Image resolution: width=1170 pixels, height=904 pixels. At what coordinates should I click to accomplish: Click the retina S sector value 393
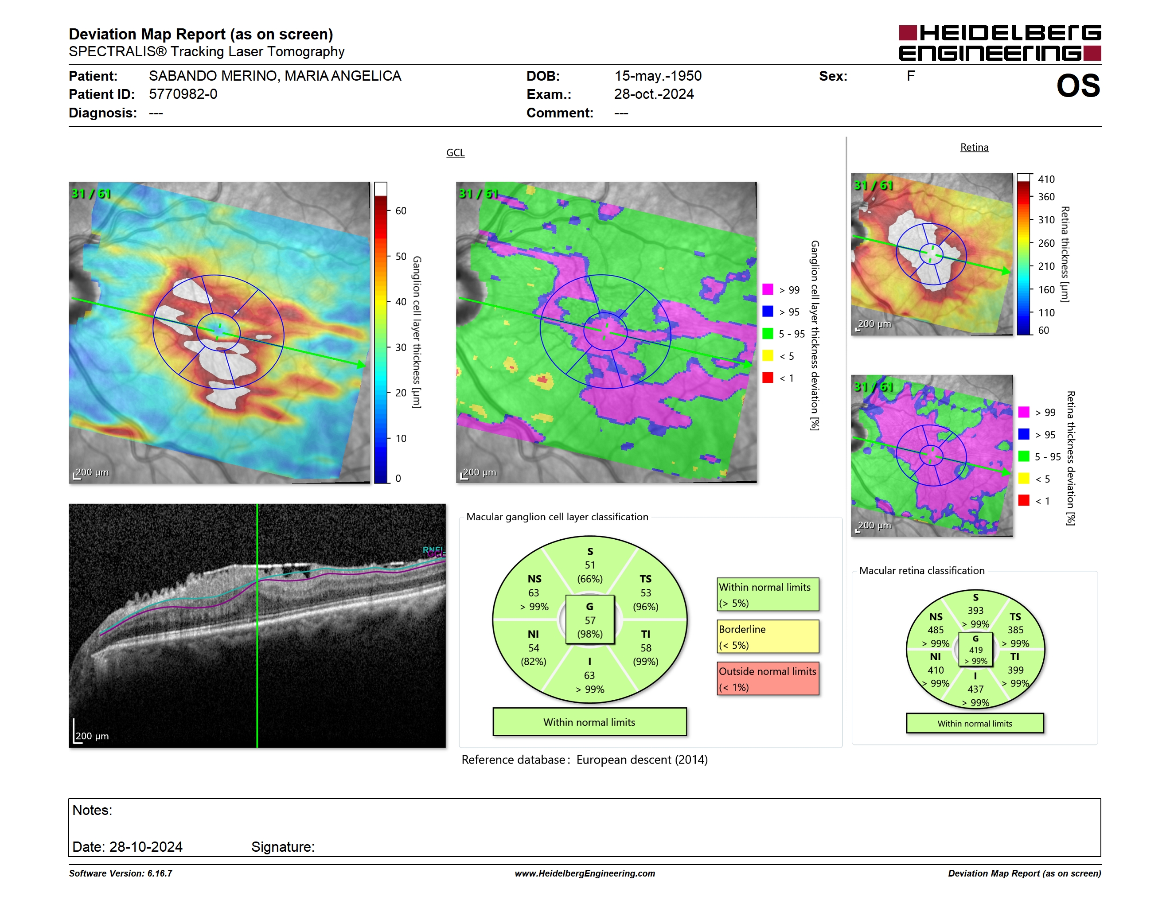pyautogui.click(x=975, y=611)
